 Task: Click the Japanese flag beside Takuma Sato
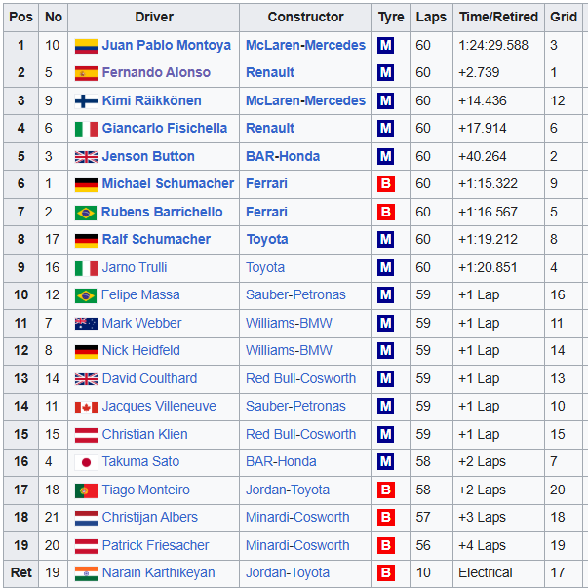pyautogui.click(x=86, y=463)
